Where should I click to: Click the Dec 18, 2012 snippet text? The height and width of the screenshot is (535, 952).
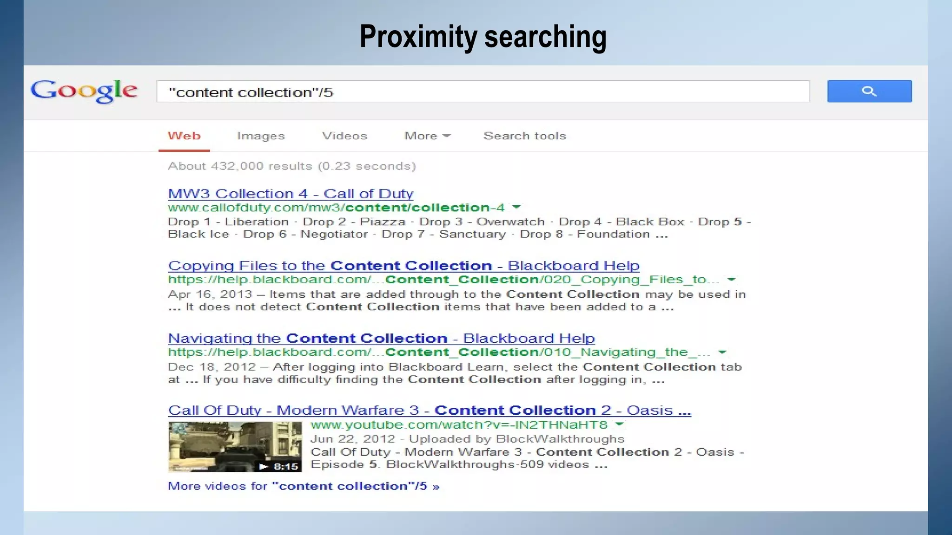coord(455,373)
